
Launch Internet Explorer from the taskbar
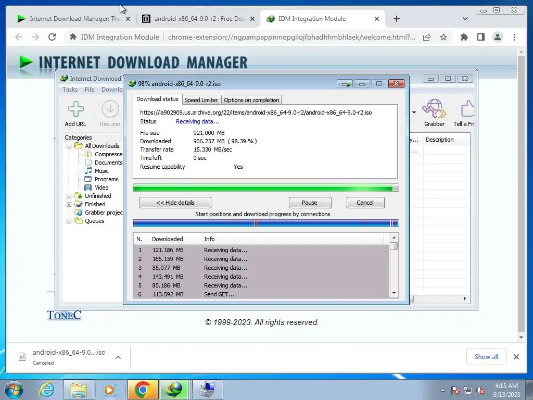(x=46, y=390)
